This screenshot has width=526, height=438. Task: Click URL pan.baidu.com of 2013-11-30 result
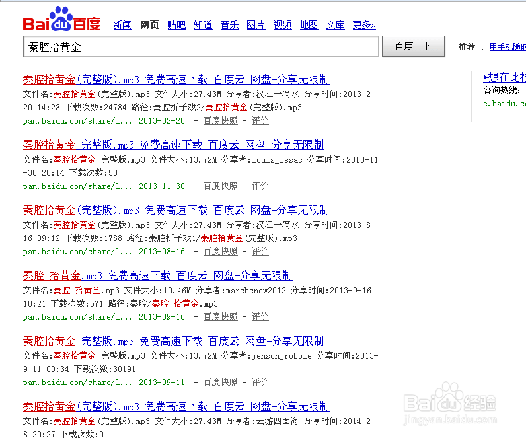pyautogui.click(x=77, y=186)
